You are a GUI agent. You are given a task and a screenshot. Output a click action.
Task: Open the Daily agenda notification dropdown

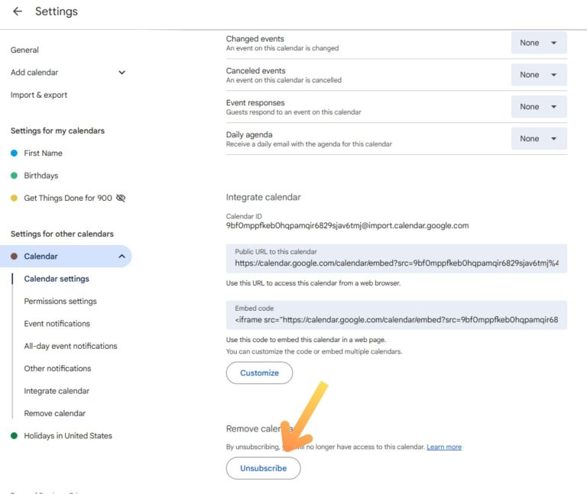(539, 139)
